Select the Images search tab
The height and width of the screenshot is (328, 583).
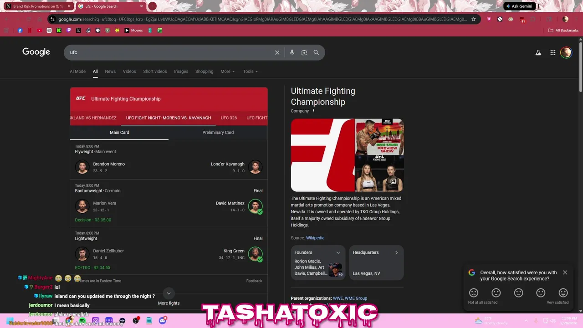coord(181,72)
